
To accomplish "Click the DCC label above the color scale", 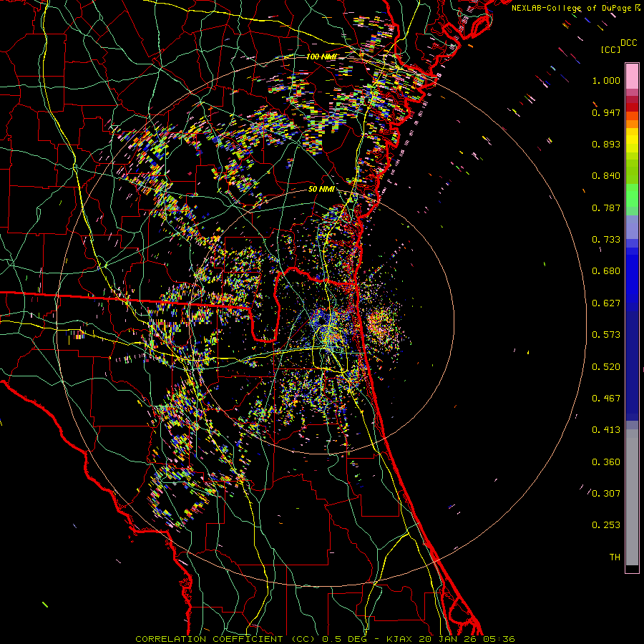I will click(628, 43).
